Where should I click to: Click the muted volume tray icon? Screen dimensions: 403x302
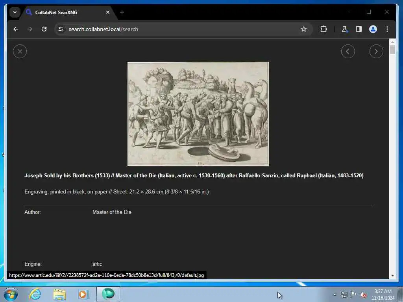point(363,295)
